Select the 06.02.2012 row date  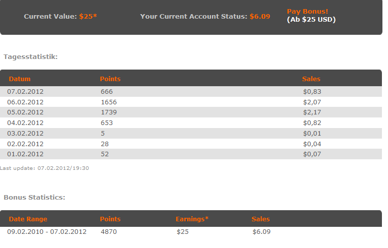(x=25, y=102)
